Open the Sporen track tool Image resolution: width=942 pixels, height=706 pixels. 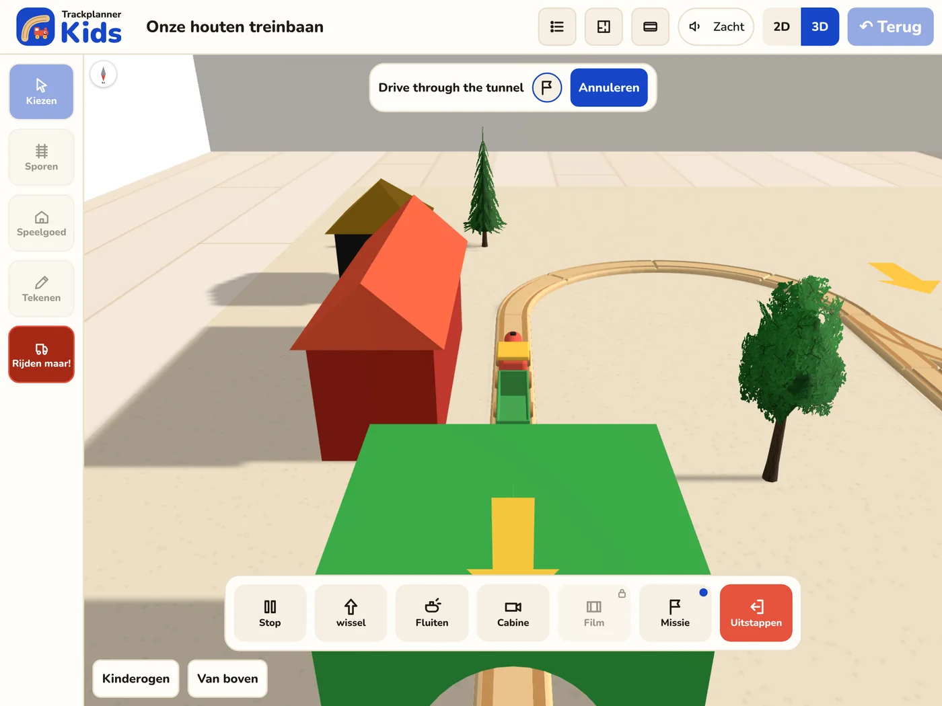coord(41,157)
